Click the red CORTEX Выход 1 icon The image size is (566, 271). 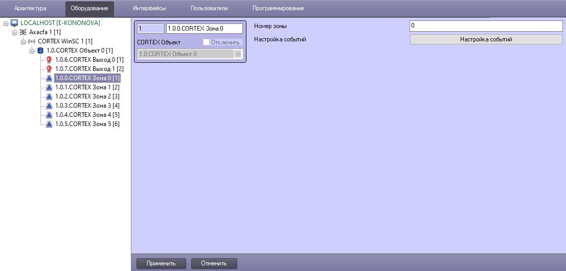(x=49, y=69)
